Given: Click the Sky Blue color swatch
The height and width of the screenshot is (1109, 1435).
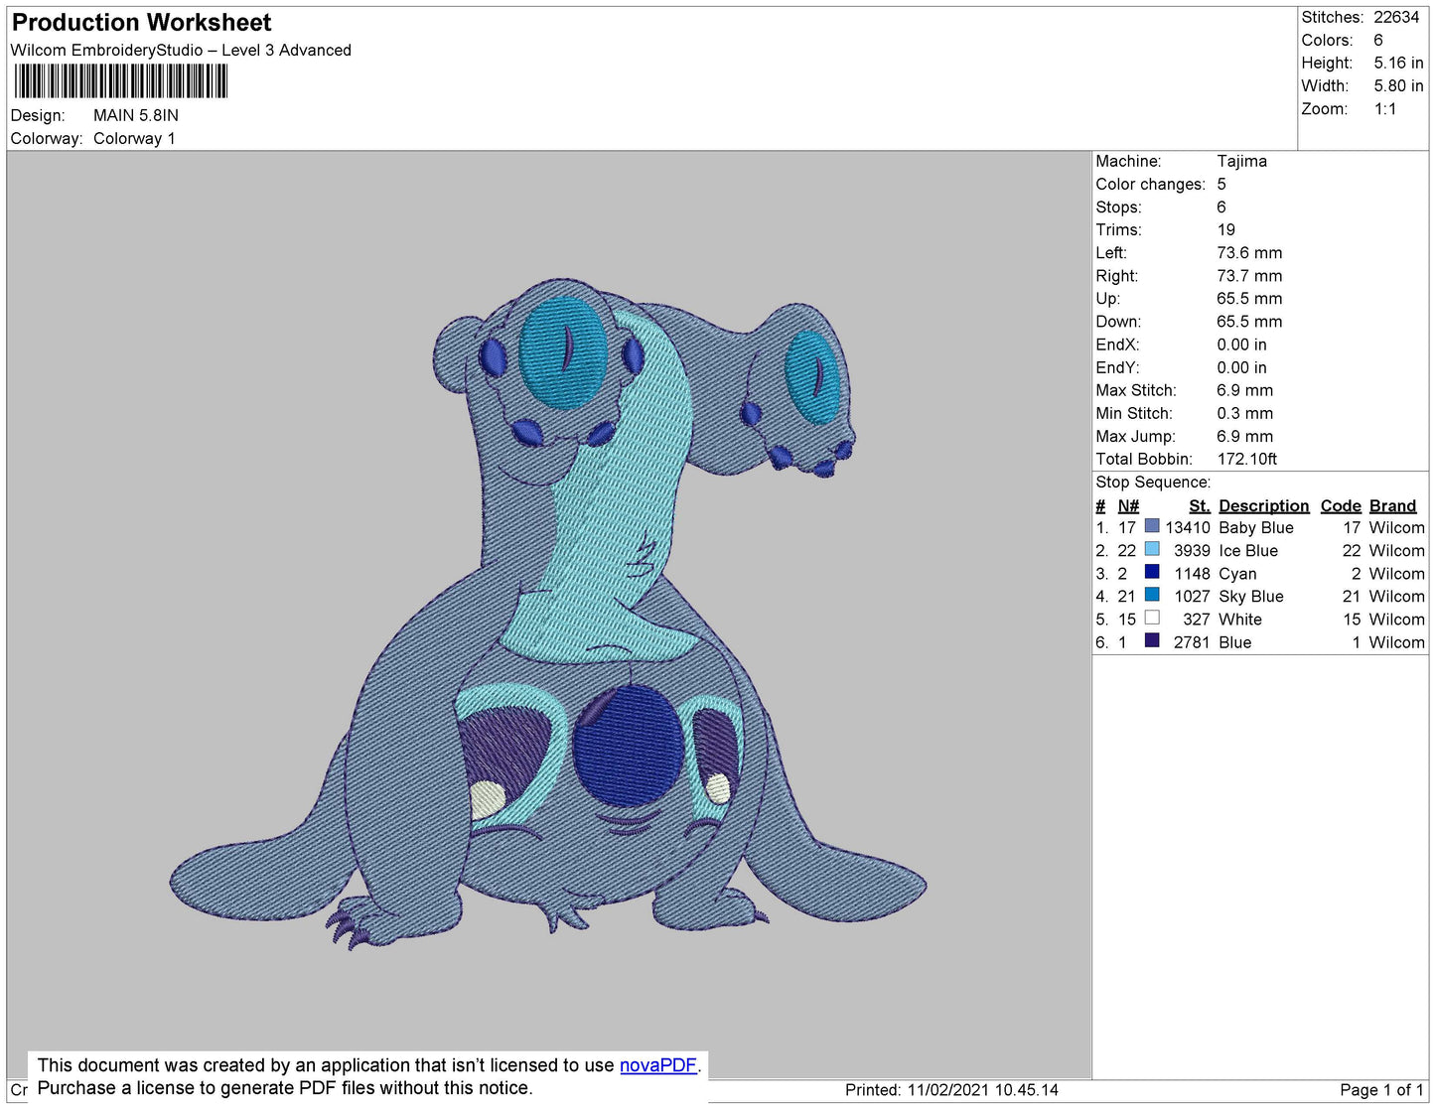Looking at the screenshot, I should pos(1152,595).
